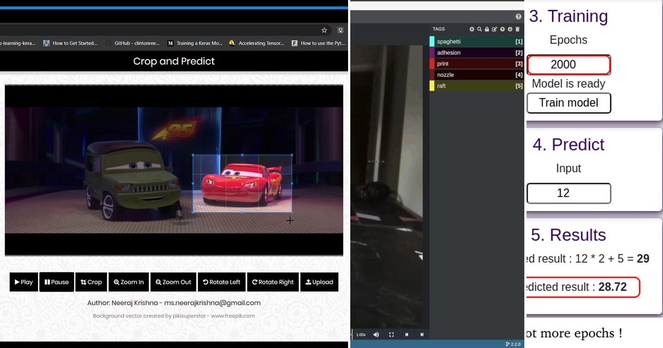Open help with the question mark icon
The image size is (663, 348).
tap(518, 17)
